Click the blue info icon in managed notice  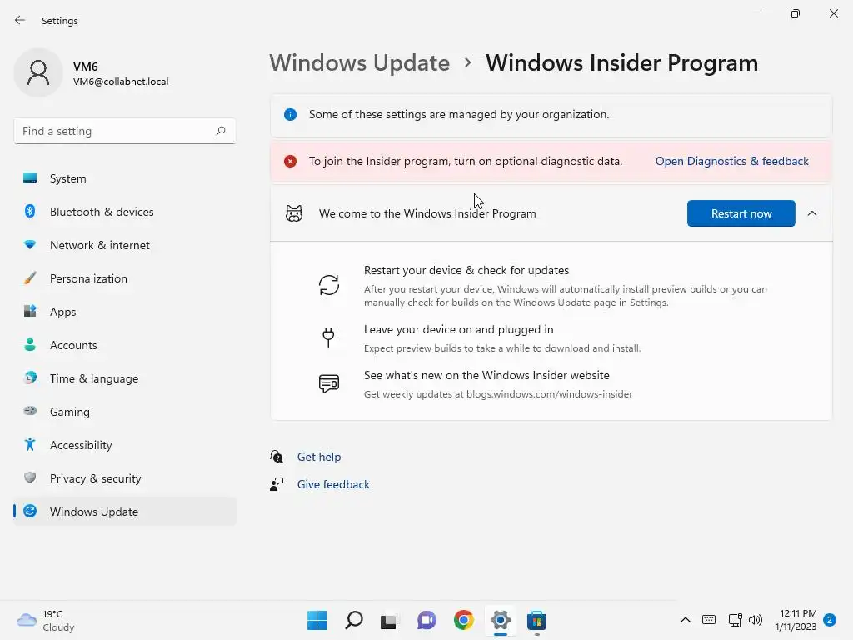[x=290, y=114]
